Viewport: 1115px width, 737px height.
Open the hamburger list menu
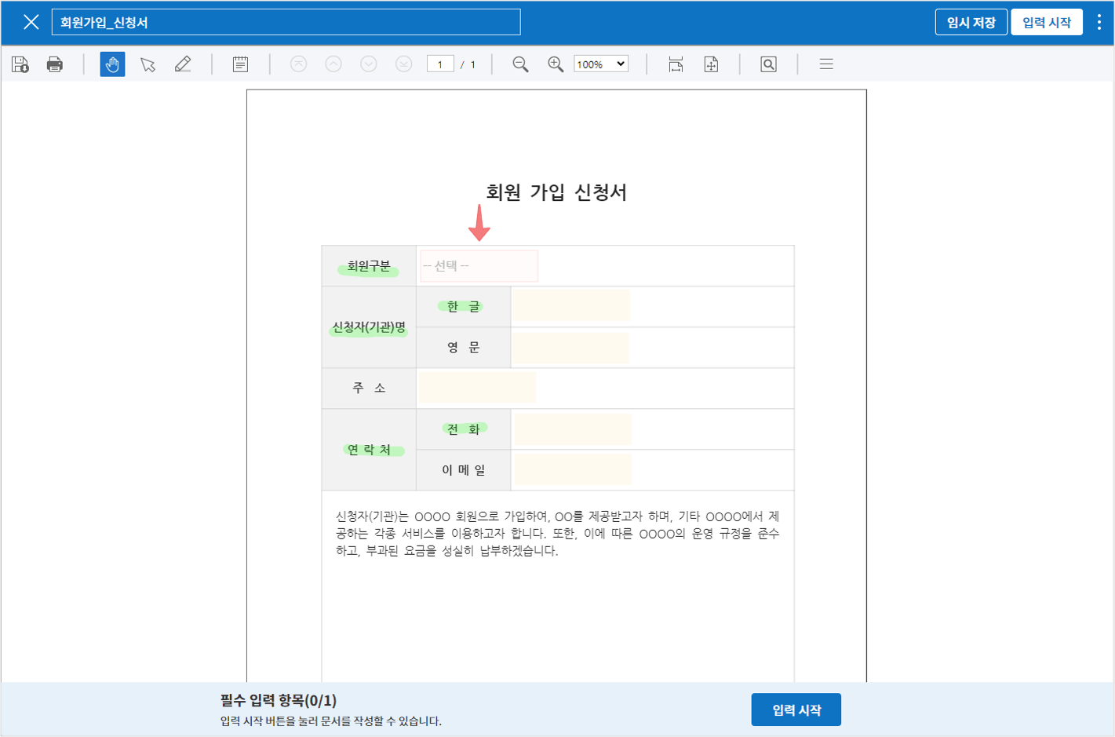pos(826,64)
